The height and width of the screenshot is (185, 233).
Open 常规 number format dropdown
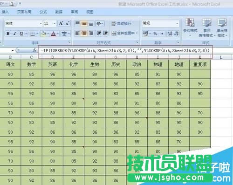(177, 23)
